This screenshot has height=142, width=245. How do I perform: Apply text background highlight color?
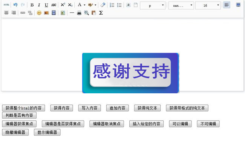pyautogui.click(x=90, y=5)
